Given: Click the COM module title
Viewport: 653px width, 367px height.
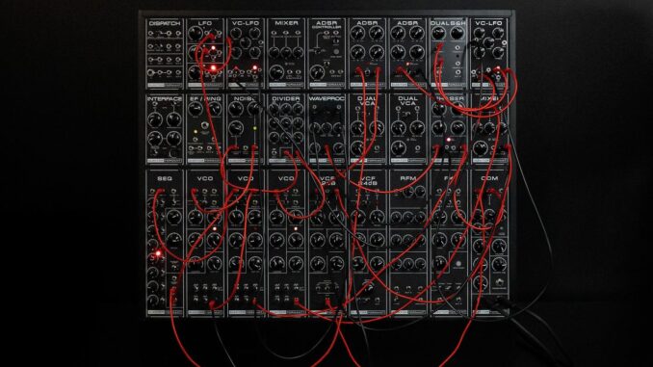Looking at the screenshot, I should pyautogui.click(x=489, y=178).
